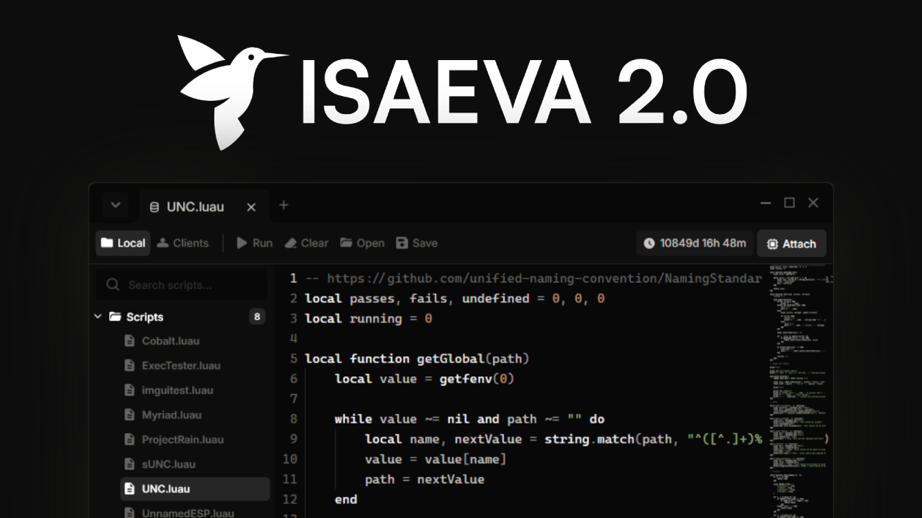Click the UnnamedESP.luau file icon
Image resolution: width=922 pixels, height=518 pixels.
tap(129, 512)
